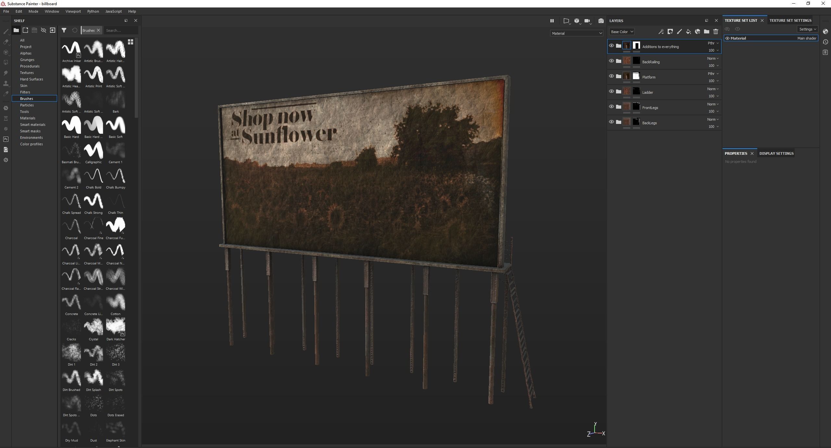Screen dimensions: 831x448
Task: Add an effect with the magic wand icon
Action: coord(661,31)
